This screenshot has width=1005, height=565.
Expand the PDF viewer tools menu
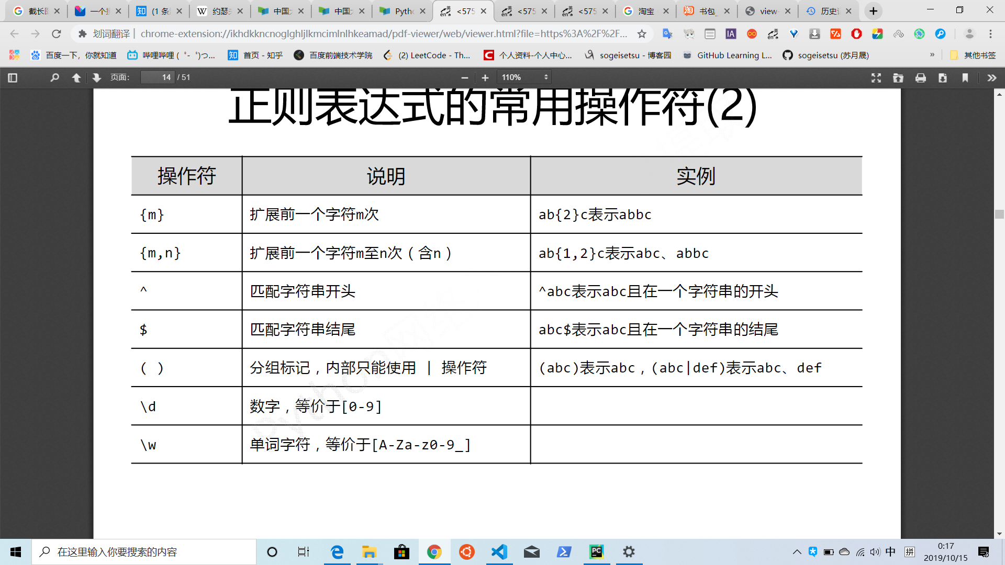point(991,77)
